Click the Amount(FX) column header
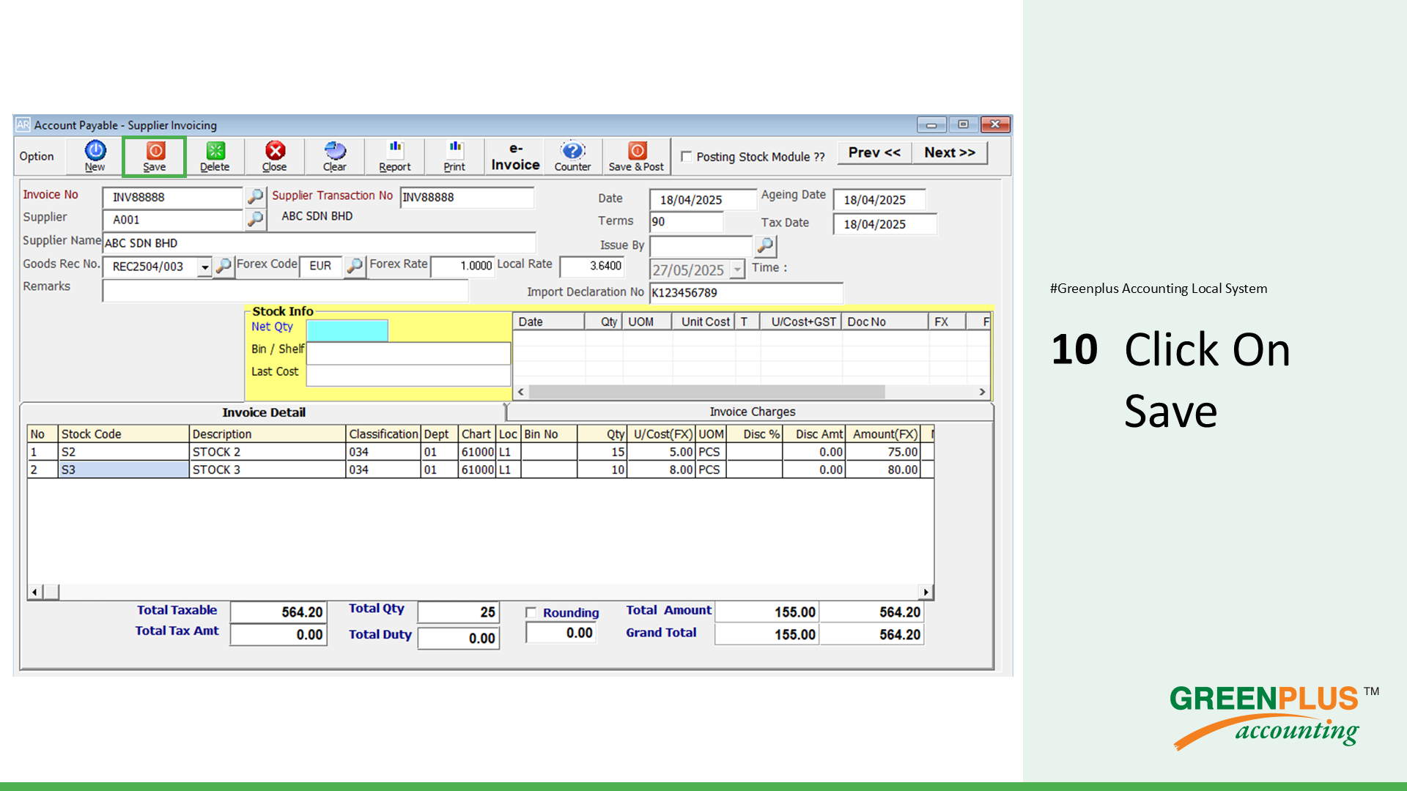The height and width of the screenshot is (791, 1407). click(883, 434)
